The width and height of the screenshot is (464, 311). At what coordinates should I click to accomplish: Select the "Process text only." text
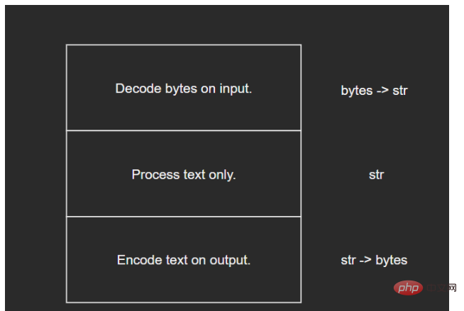[184, 174]
